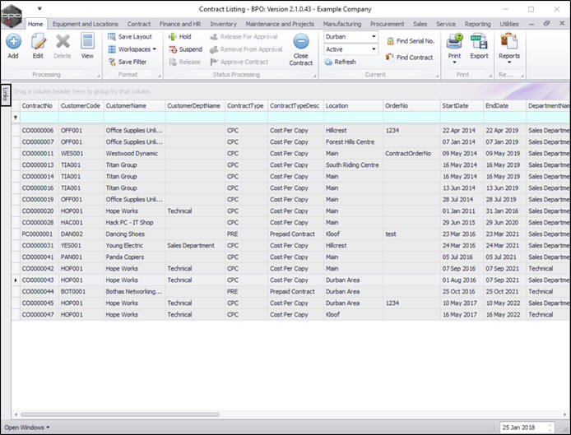The height and width of the screenshot is (435, 571).
Task: Click the Release button
Action: pos(184,62)
